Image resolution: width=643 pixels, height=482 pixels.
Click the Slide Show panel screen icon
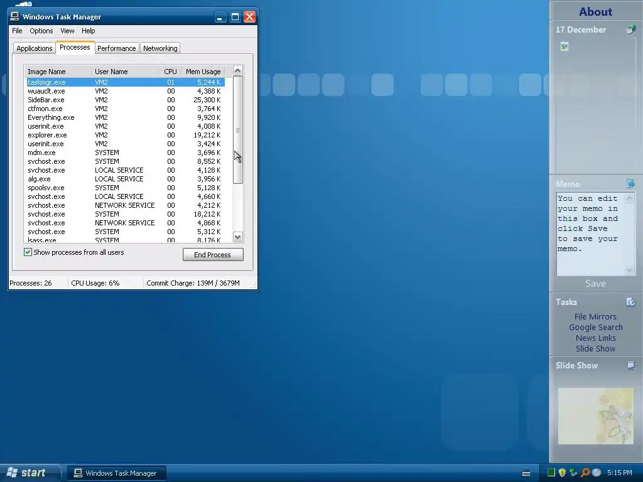pyautogui.click(x=630, y=366)
